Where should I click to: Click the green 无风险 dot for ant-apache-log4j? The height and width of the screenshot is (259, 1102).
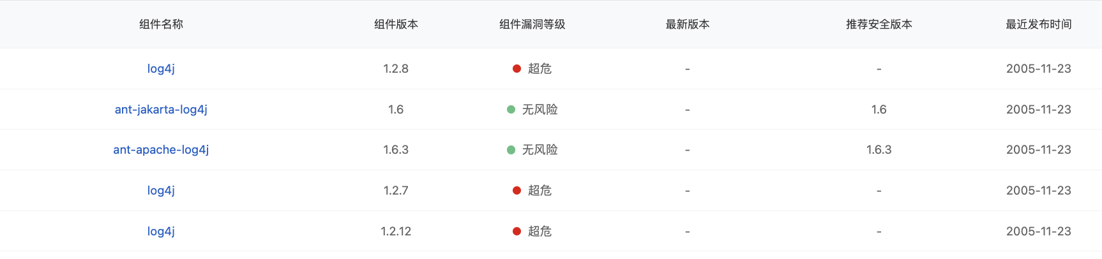pos(511,150)
